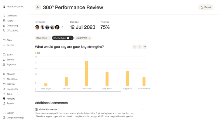The image size is (219, 123).
Task: Click the Export button
Action: (x=206, y=7)
